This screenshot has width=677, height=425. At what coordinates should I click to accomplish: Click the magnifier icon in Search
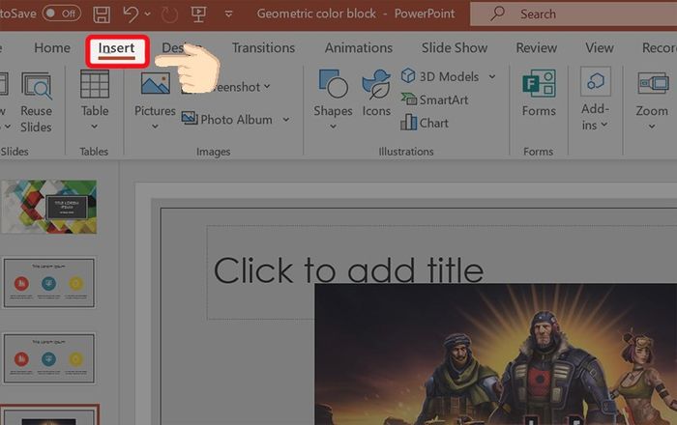pyautogui.click(x=498, y=13)
